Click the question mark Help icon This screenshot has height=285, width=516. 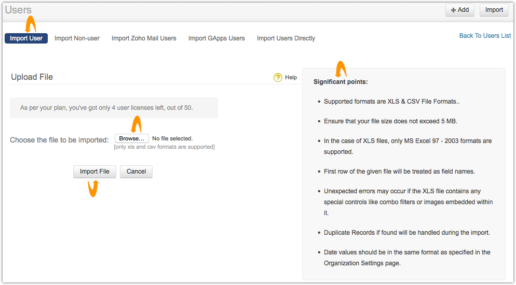pyautogui.click(x=278, y=77)
